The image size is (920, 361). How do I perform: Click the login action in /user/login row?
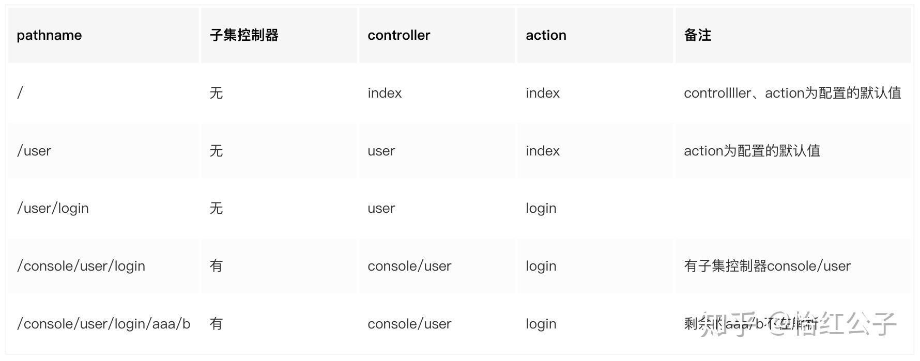pyautogui.click(x=541, y=208)
